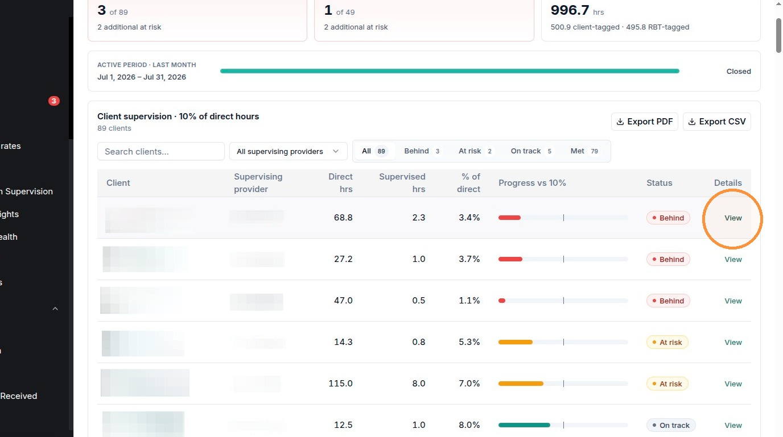The width and height of the screenshot is (783, 437).
Task: Download the Export CSV file
Action: 717,122
